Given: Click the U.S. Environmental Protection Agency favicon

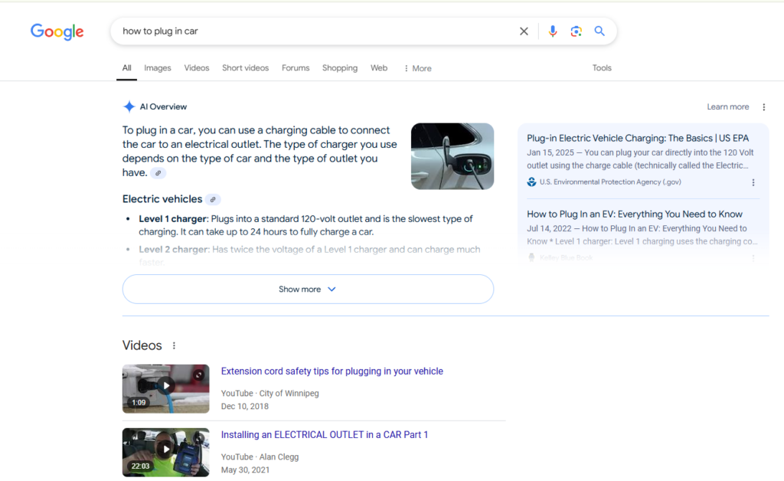Looking at the screenshot, I should point(531,182).
